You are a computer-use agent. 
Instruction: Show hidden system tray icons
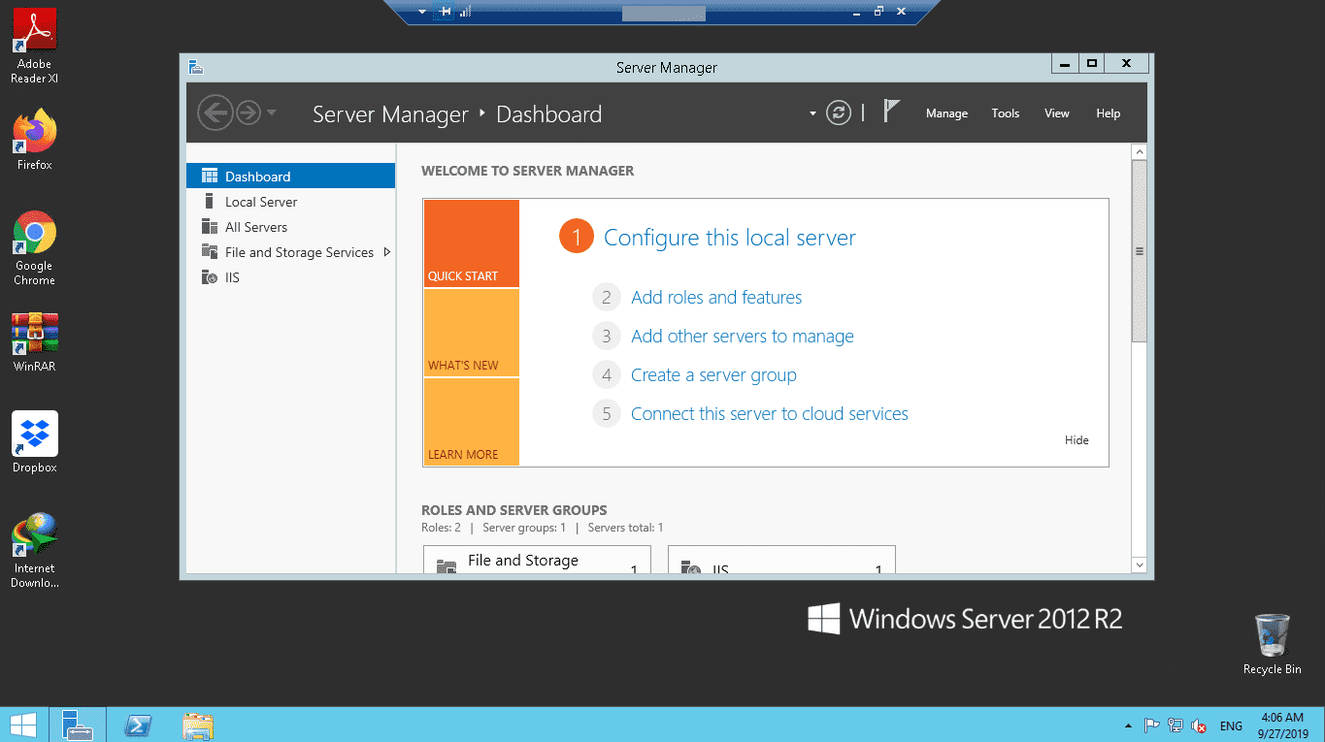pyautogui.click(x=1128, y=726)
